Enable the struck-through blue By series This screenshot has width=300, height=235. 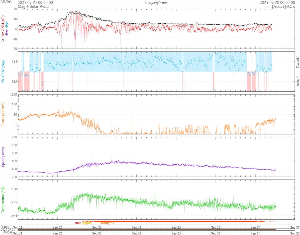[x=7, y=24]
